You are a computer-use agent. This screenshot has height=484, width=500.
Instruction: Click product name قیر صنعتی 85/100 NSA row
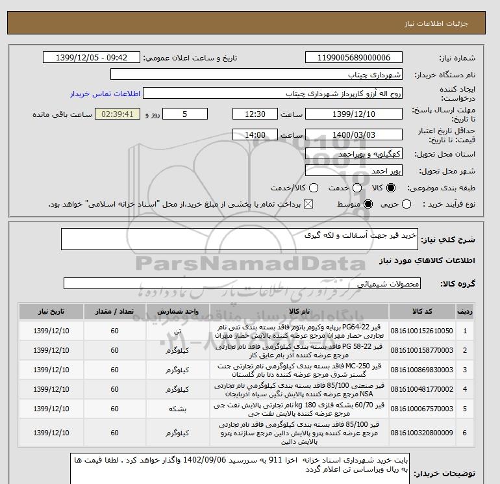pyautogui.click(x=299, y=390)
